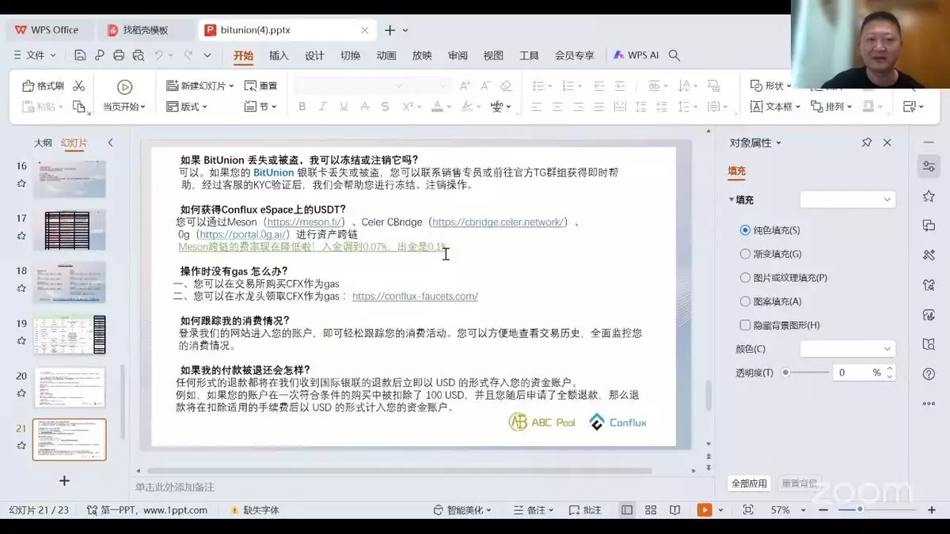Click the Format Painter (格式刷) tool

pos(44,85)
